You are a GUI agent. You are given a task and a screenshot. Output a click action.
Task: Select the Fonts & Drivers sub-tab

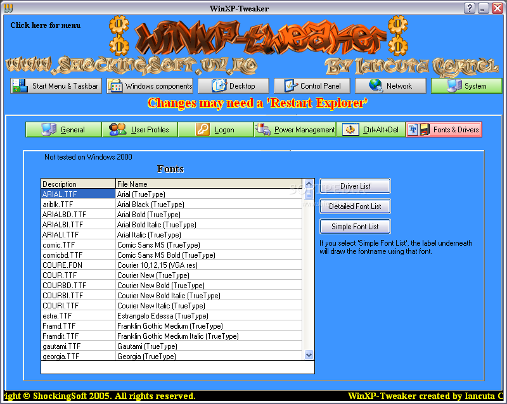(444, 130)
